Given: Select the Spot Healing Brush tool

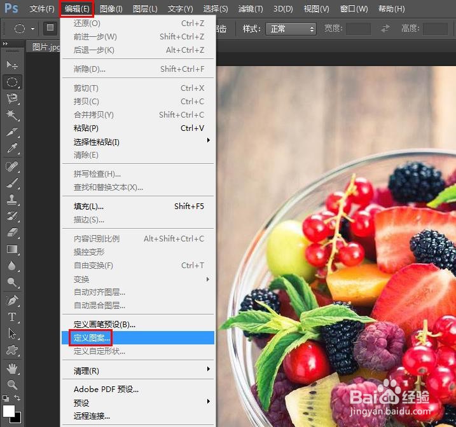Looking at the screenshot, I should (x=12, y=166).
